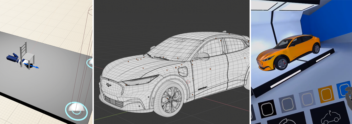Select the blue object beside the chair

click(x=13, y=58)
